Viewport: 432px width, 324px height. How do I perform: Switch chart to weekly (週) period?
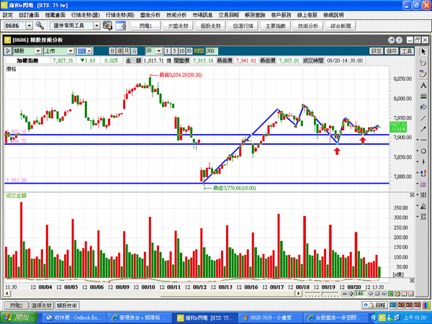[120, 51]
